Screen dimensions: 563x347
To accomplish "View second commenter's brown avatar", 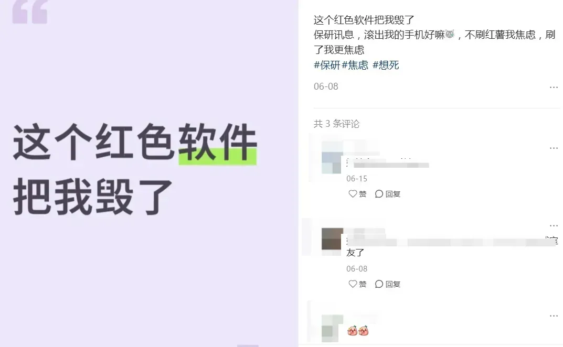I will pyautogui.click(x=332, y=238).
